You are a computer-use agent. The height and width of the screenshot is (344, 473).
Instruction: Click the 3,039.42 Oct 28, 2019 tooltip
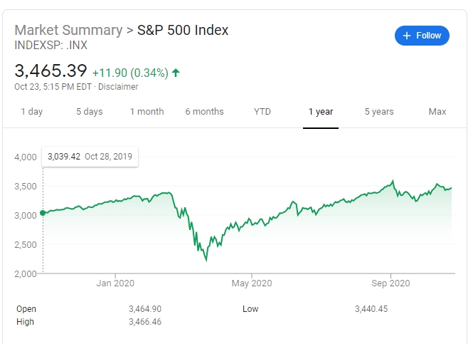pyautogui.click(x=90, y=157)
